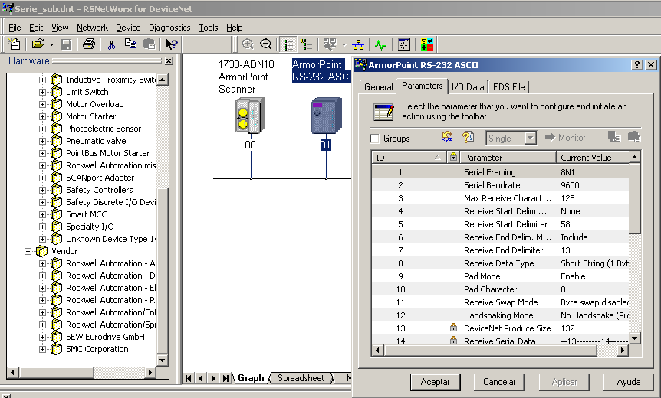Select the Serial Framing parameter row
The height and width of the screenshot is (398, 661).
pyautogui.click(x=501, y=172)
